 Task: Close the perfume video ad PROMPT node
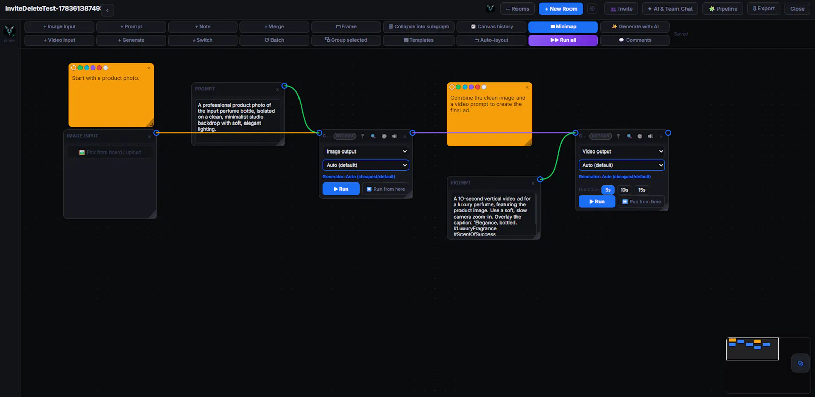pos(533,183)
